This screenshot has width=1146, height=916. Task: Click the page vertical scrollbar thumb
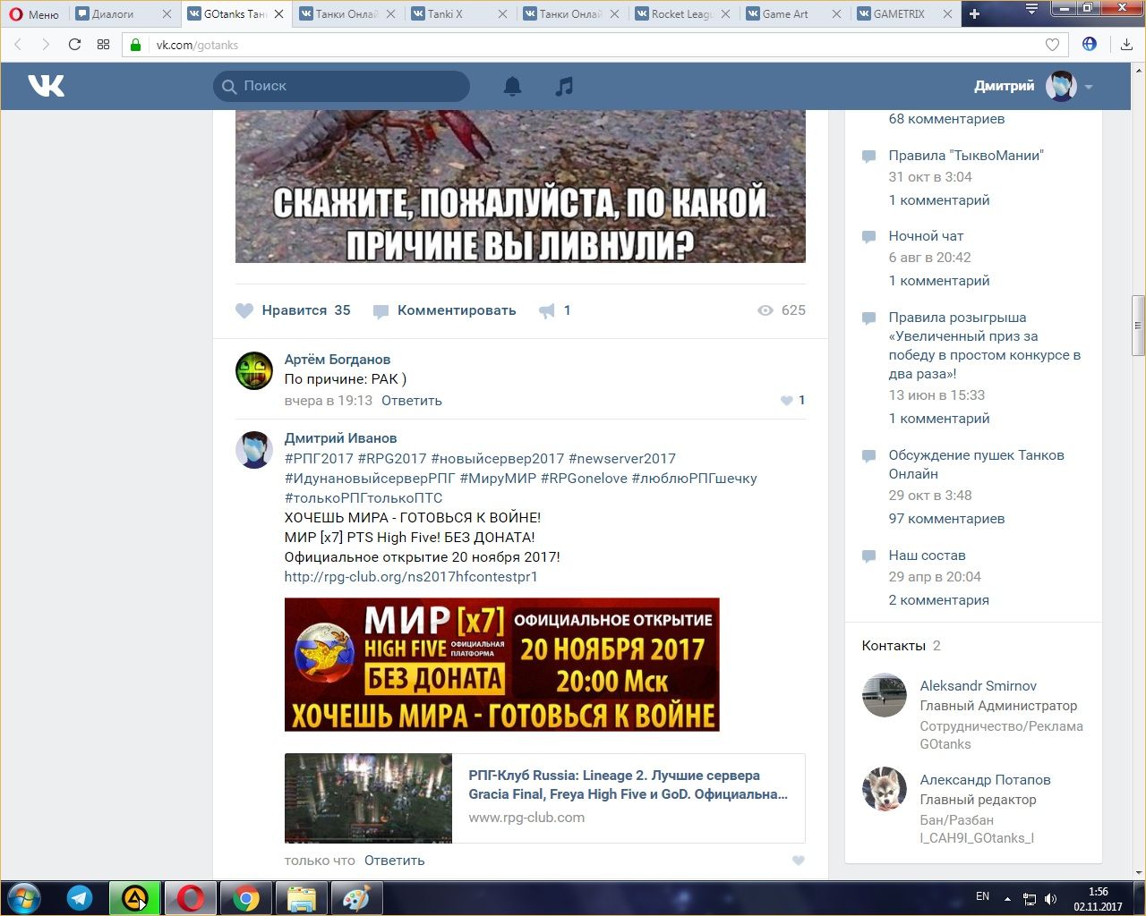tap(1138, 326)
